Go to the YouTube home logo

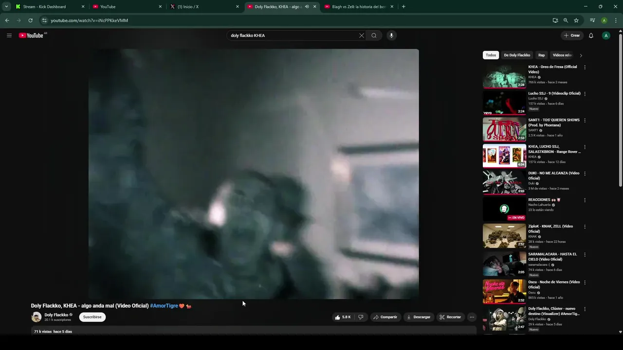pyautogui.click(x=31, y=35)
